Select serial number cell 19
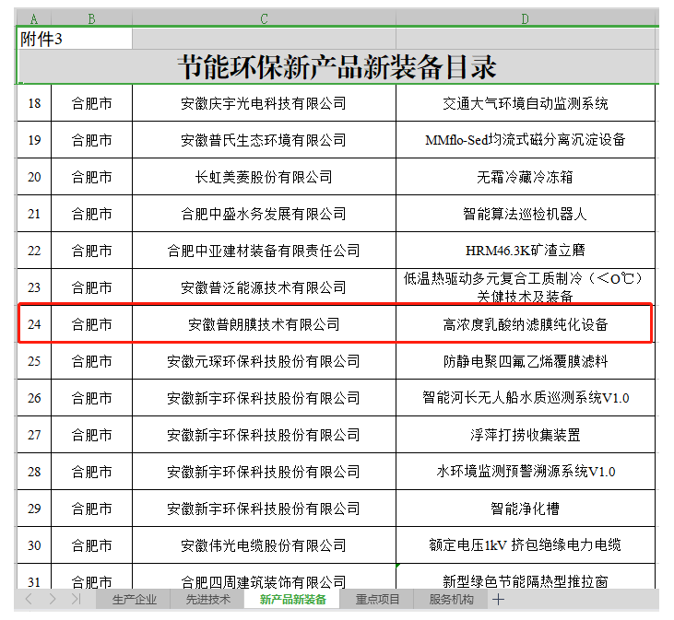 [34, 140]
